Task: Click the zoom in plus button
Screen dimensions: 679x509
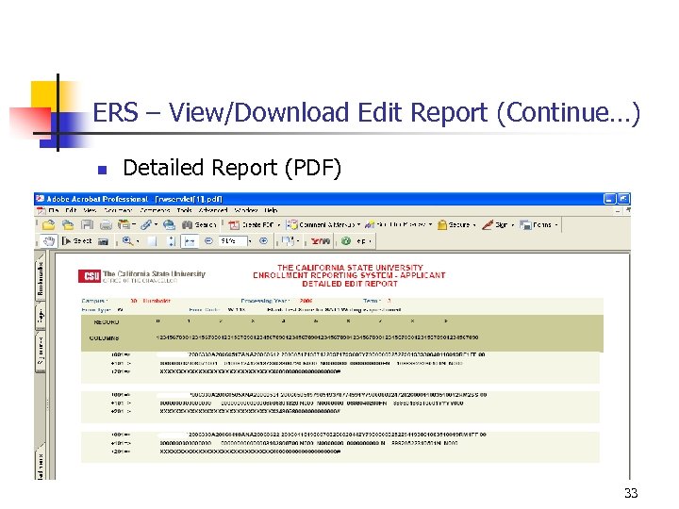Action: pyautogui.click(x=263, y=241)
